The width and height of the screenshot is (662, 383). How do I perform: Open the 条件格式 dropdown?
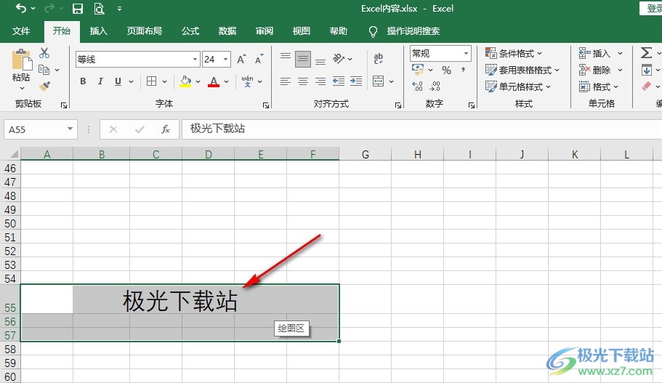[x=514, y=53]
